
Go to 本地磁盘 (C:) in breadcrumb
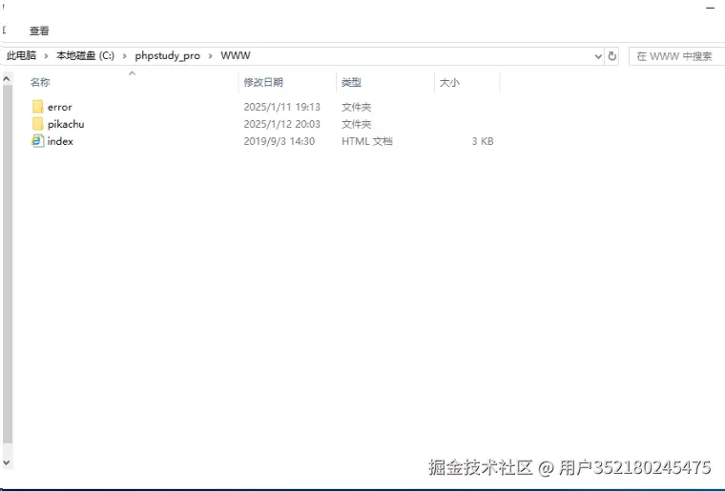point(85,55)
